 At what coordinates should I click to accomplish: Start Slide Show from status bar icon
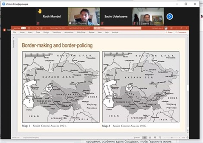160,137
